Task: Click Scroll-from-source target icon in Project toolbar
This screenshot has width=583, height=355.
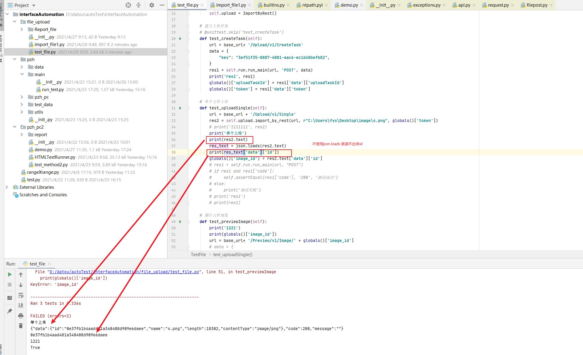Action: [x=128, y=5]
